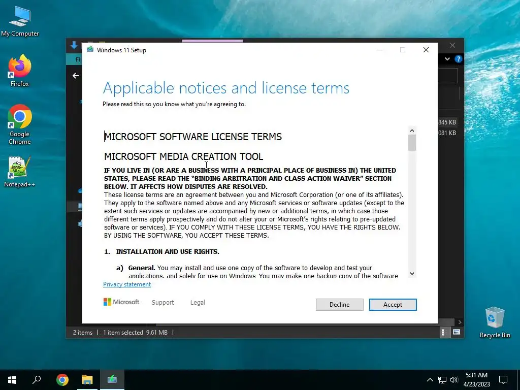This screenshot has height=390, width=520.
Task: Close the File Explorer window behind
Action: click(x=452, y=45)
